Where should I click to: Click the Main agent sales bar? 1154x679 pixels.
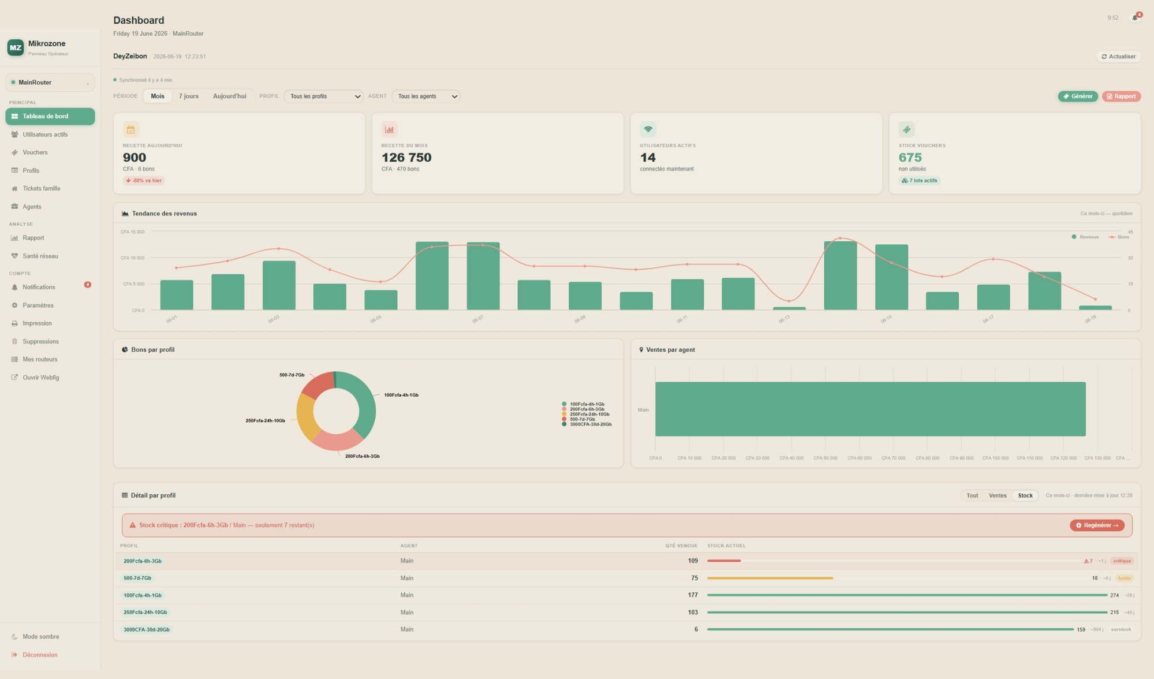(870, 409)
